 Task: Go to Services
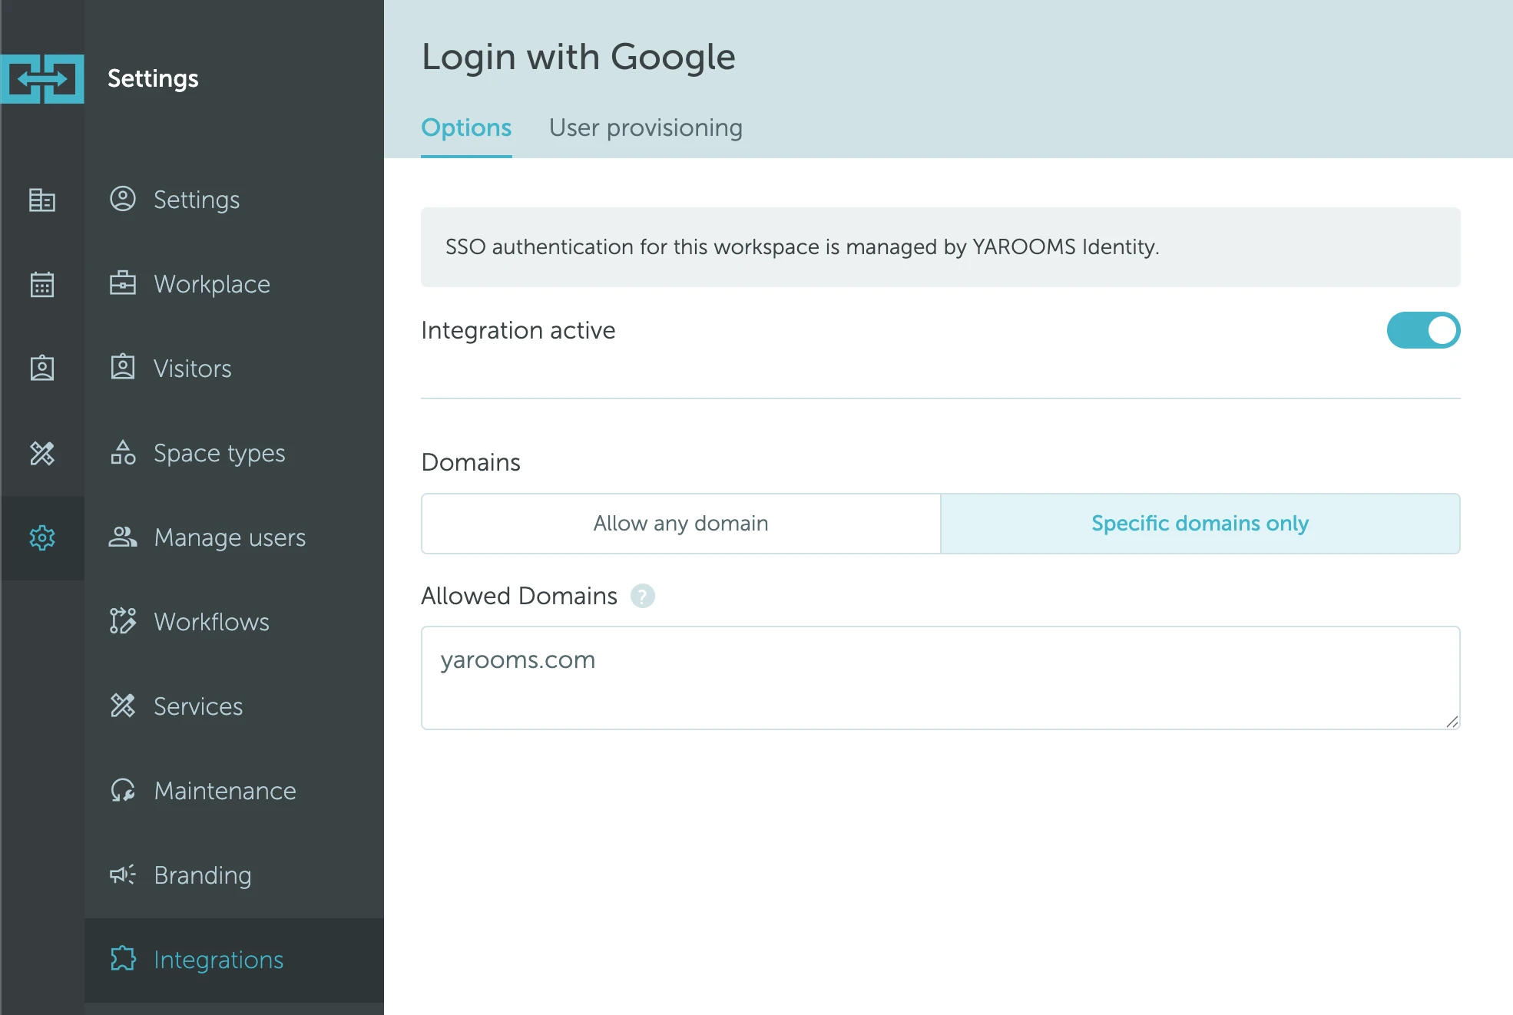[x=234, y=706]
